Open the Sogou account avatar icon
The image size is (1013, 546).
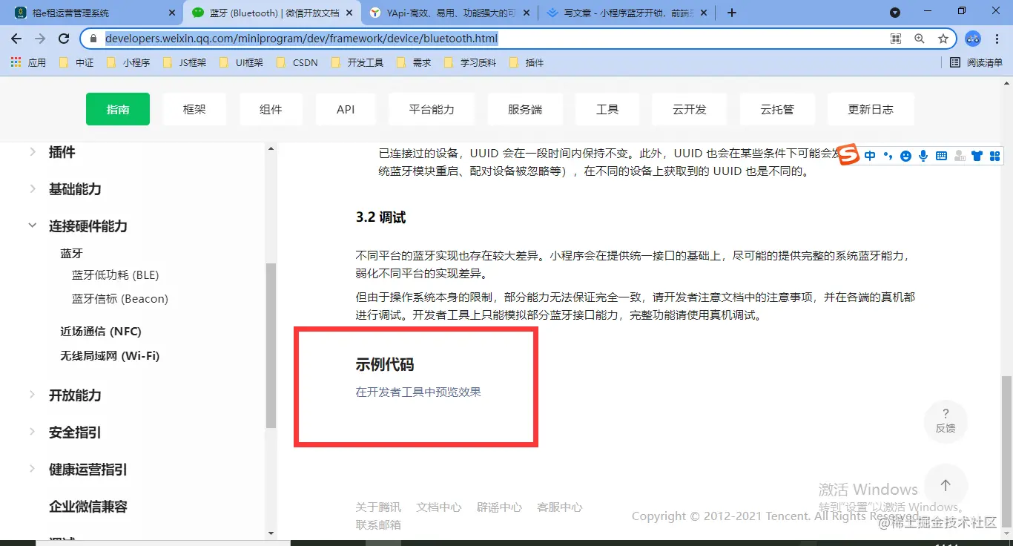[960, 156]
